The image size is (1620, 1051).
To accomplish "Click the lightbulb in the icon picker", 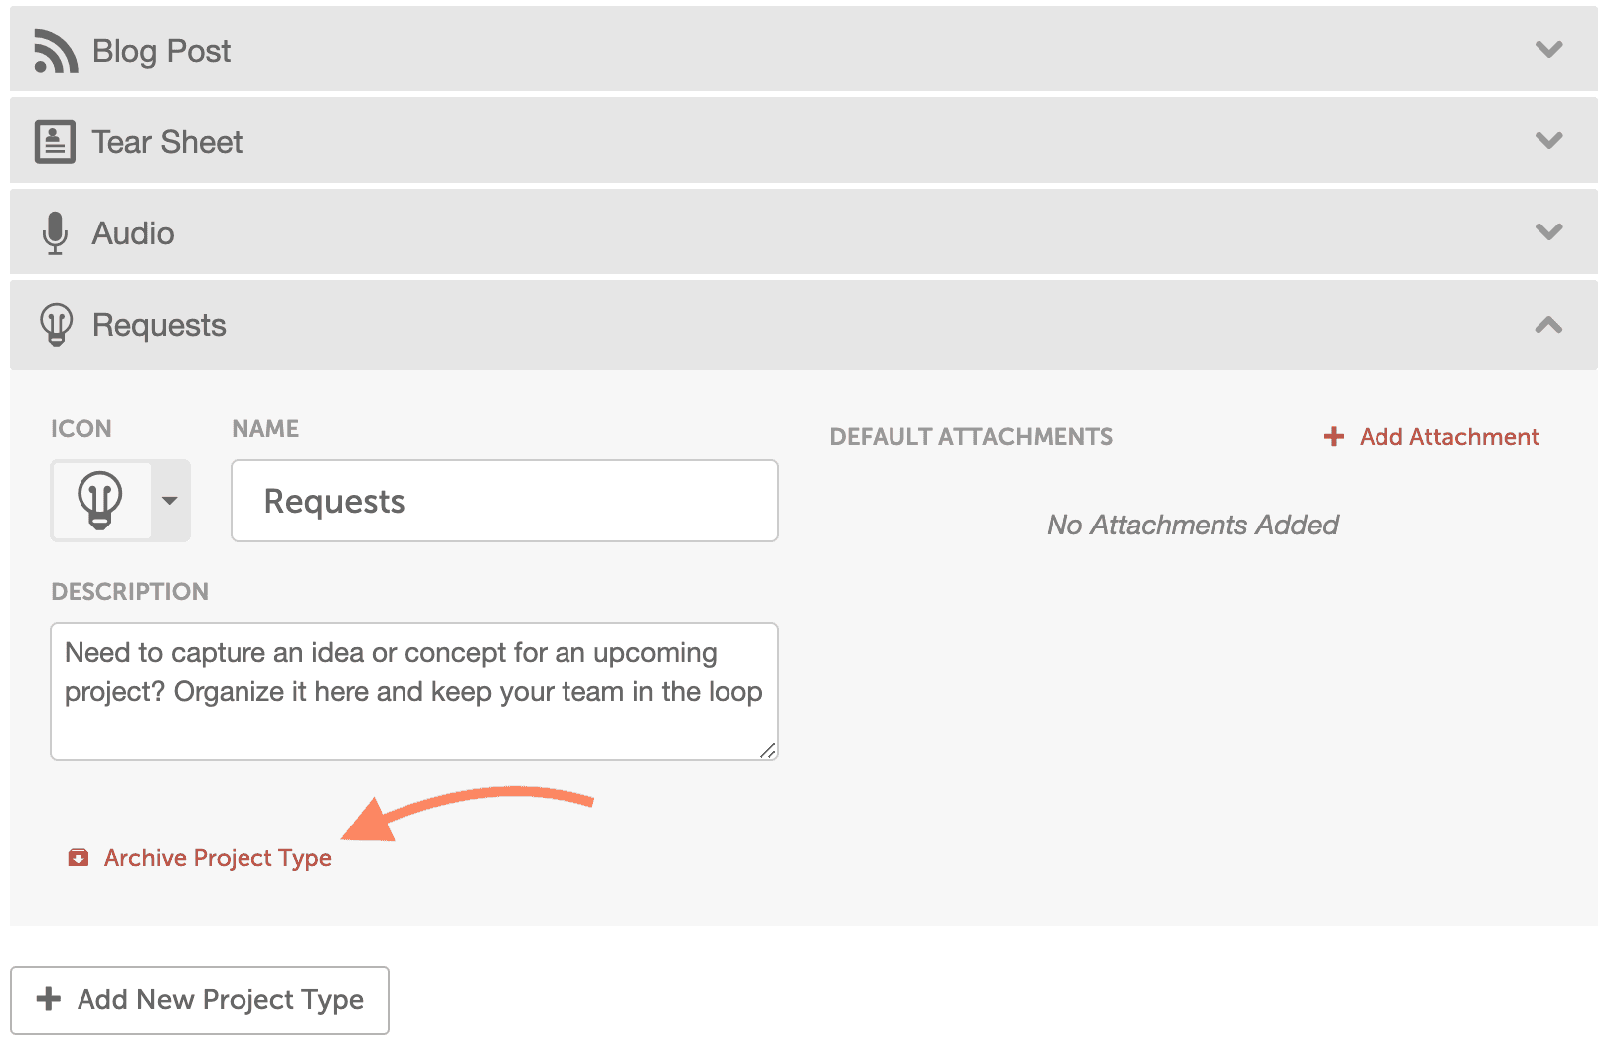I will click(100, 500).
